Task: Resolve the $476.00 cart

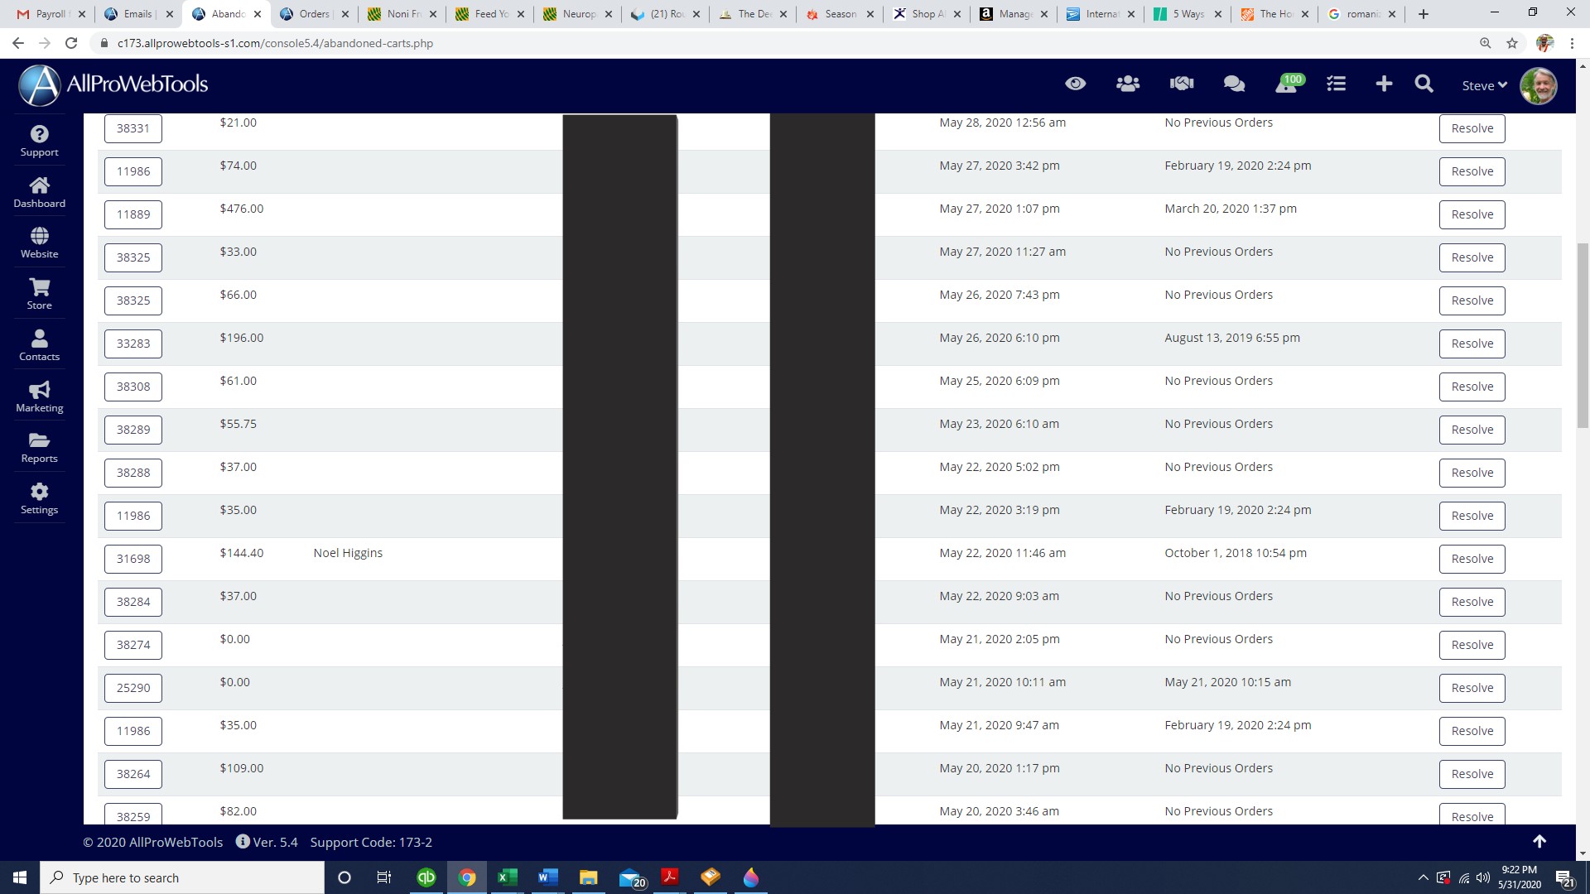Action: [x=1472, y=214]
